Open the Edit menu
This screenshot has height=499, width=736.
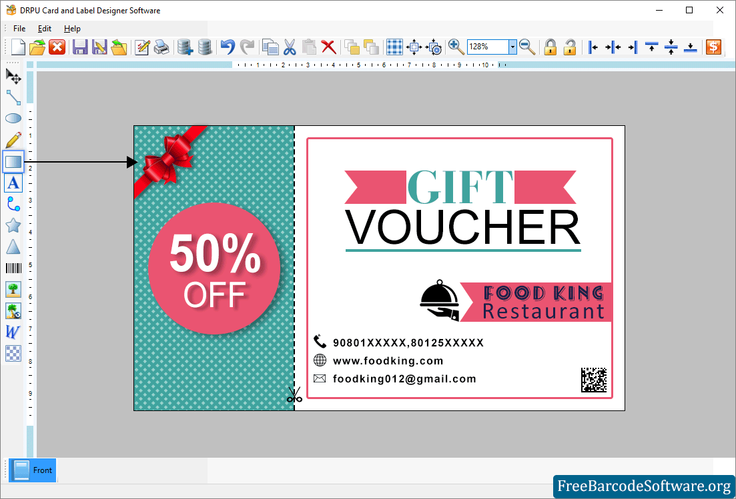click(45, 29)
